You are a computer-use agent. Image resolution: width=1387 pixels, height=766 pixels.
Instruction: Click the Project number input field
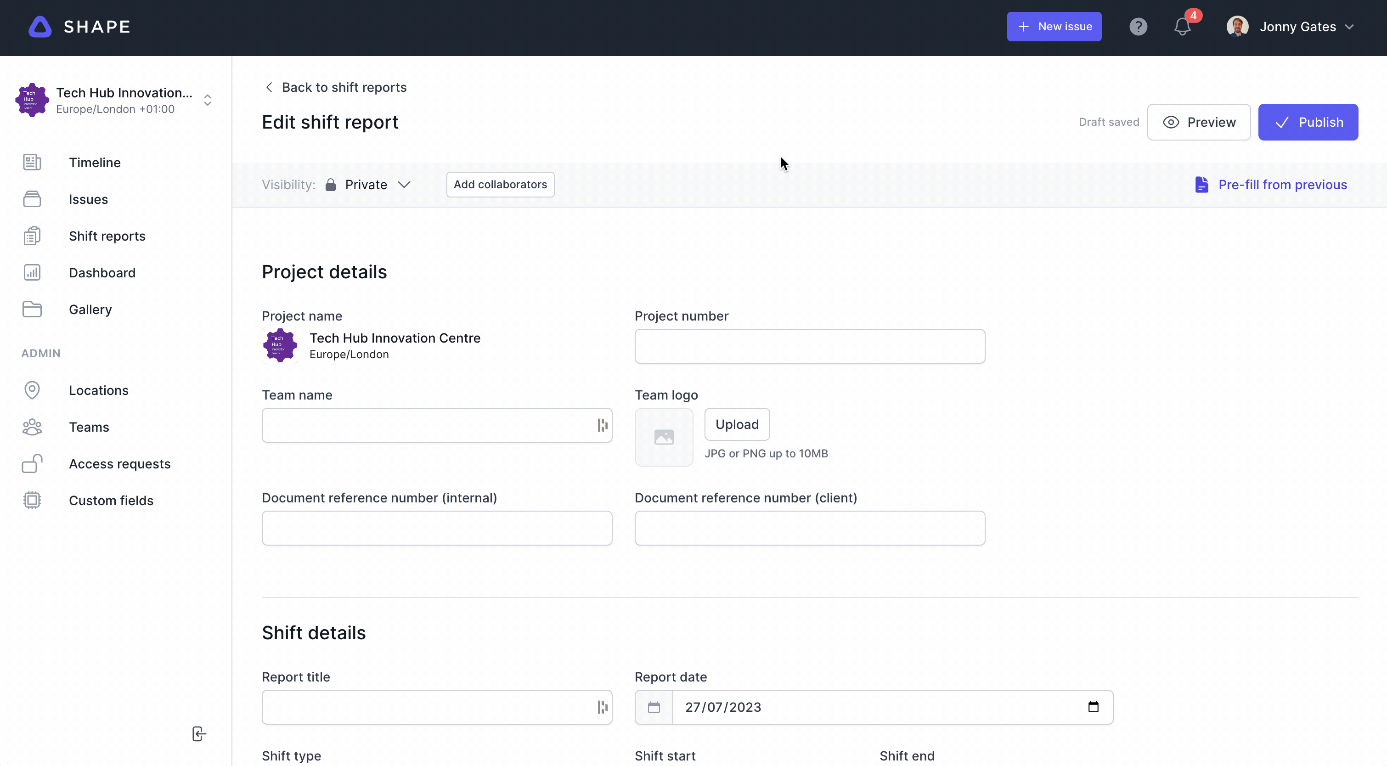click(x=809, y=346)
